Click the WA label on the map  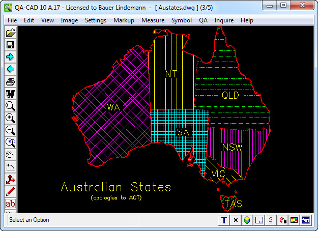(113, 107)
